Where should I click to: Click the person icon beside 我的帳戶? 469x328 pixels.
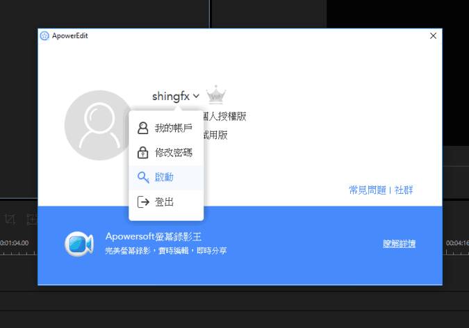[142, 128]
